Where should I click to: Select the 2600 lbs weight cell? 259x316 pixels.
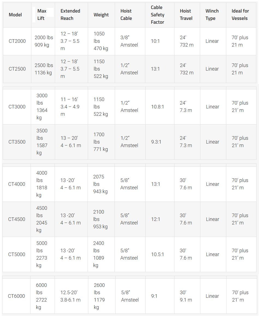[102, 296]
